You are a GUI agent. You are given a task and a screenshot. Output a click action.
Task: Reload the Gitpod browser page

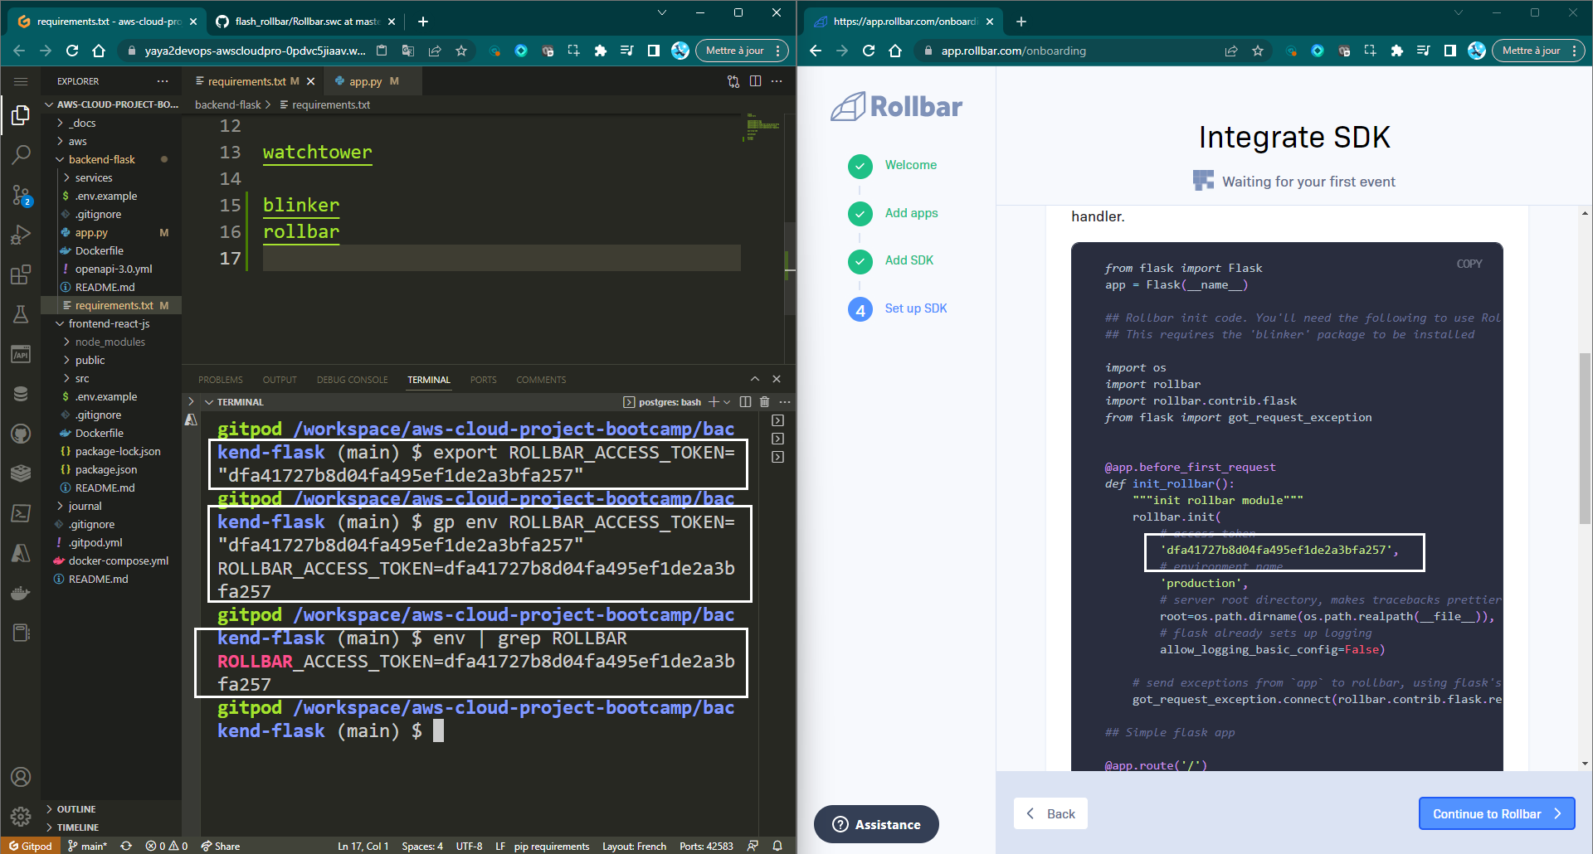(72, 51)
